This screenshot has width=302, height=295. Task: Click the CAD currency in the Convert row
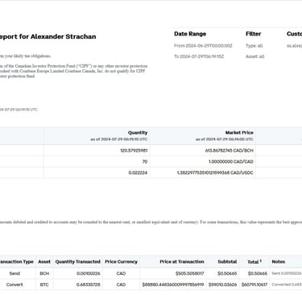121,285
